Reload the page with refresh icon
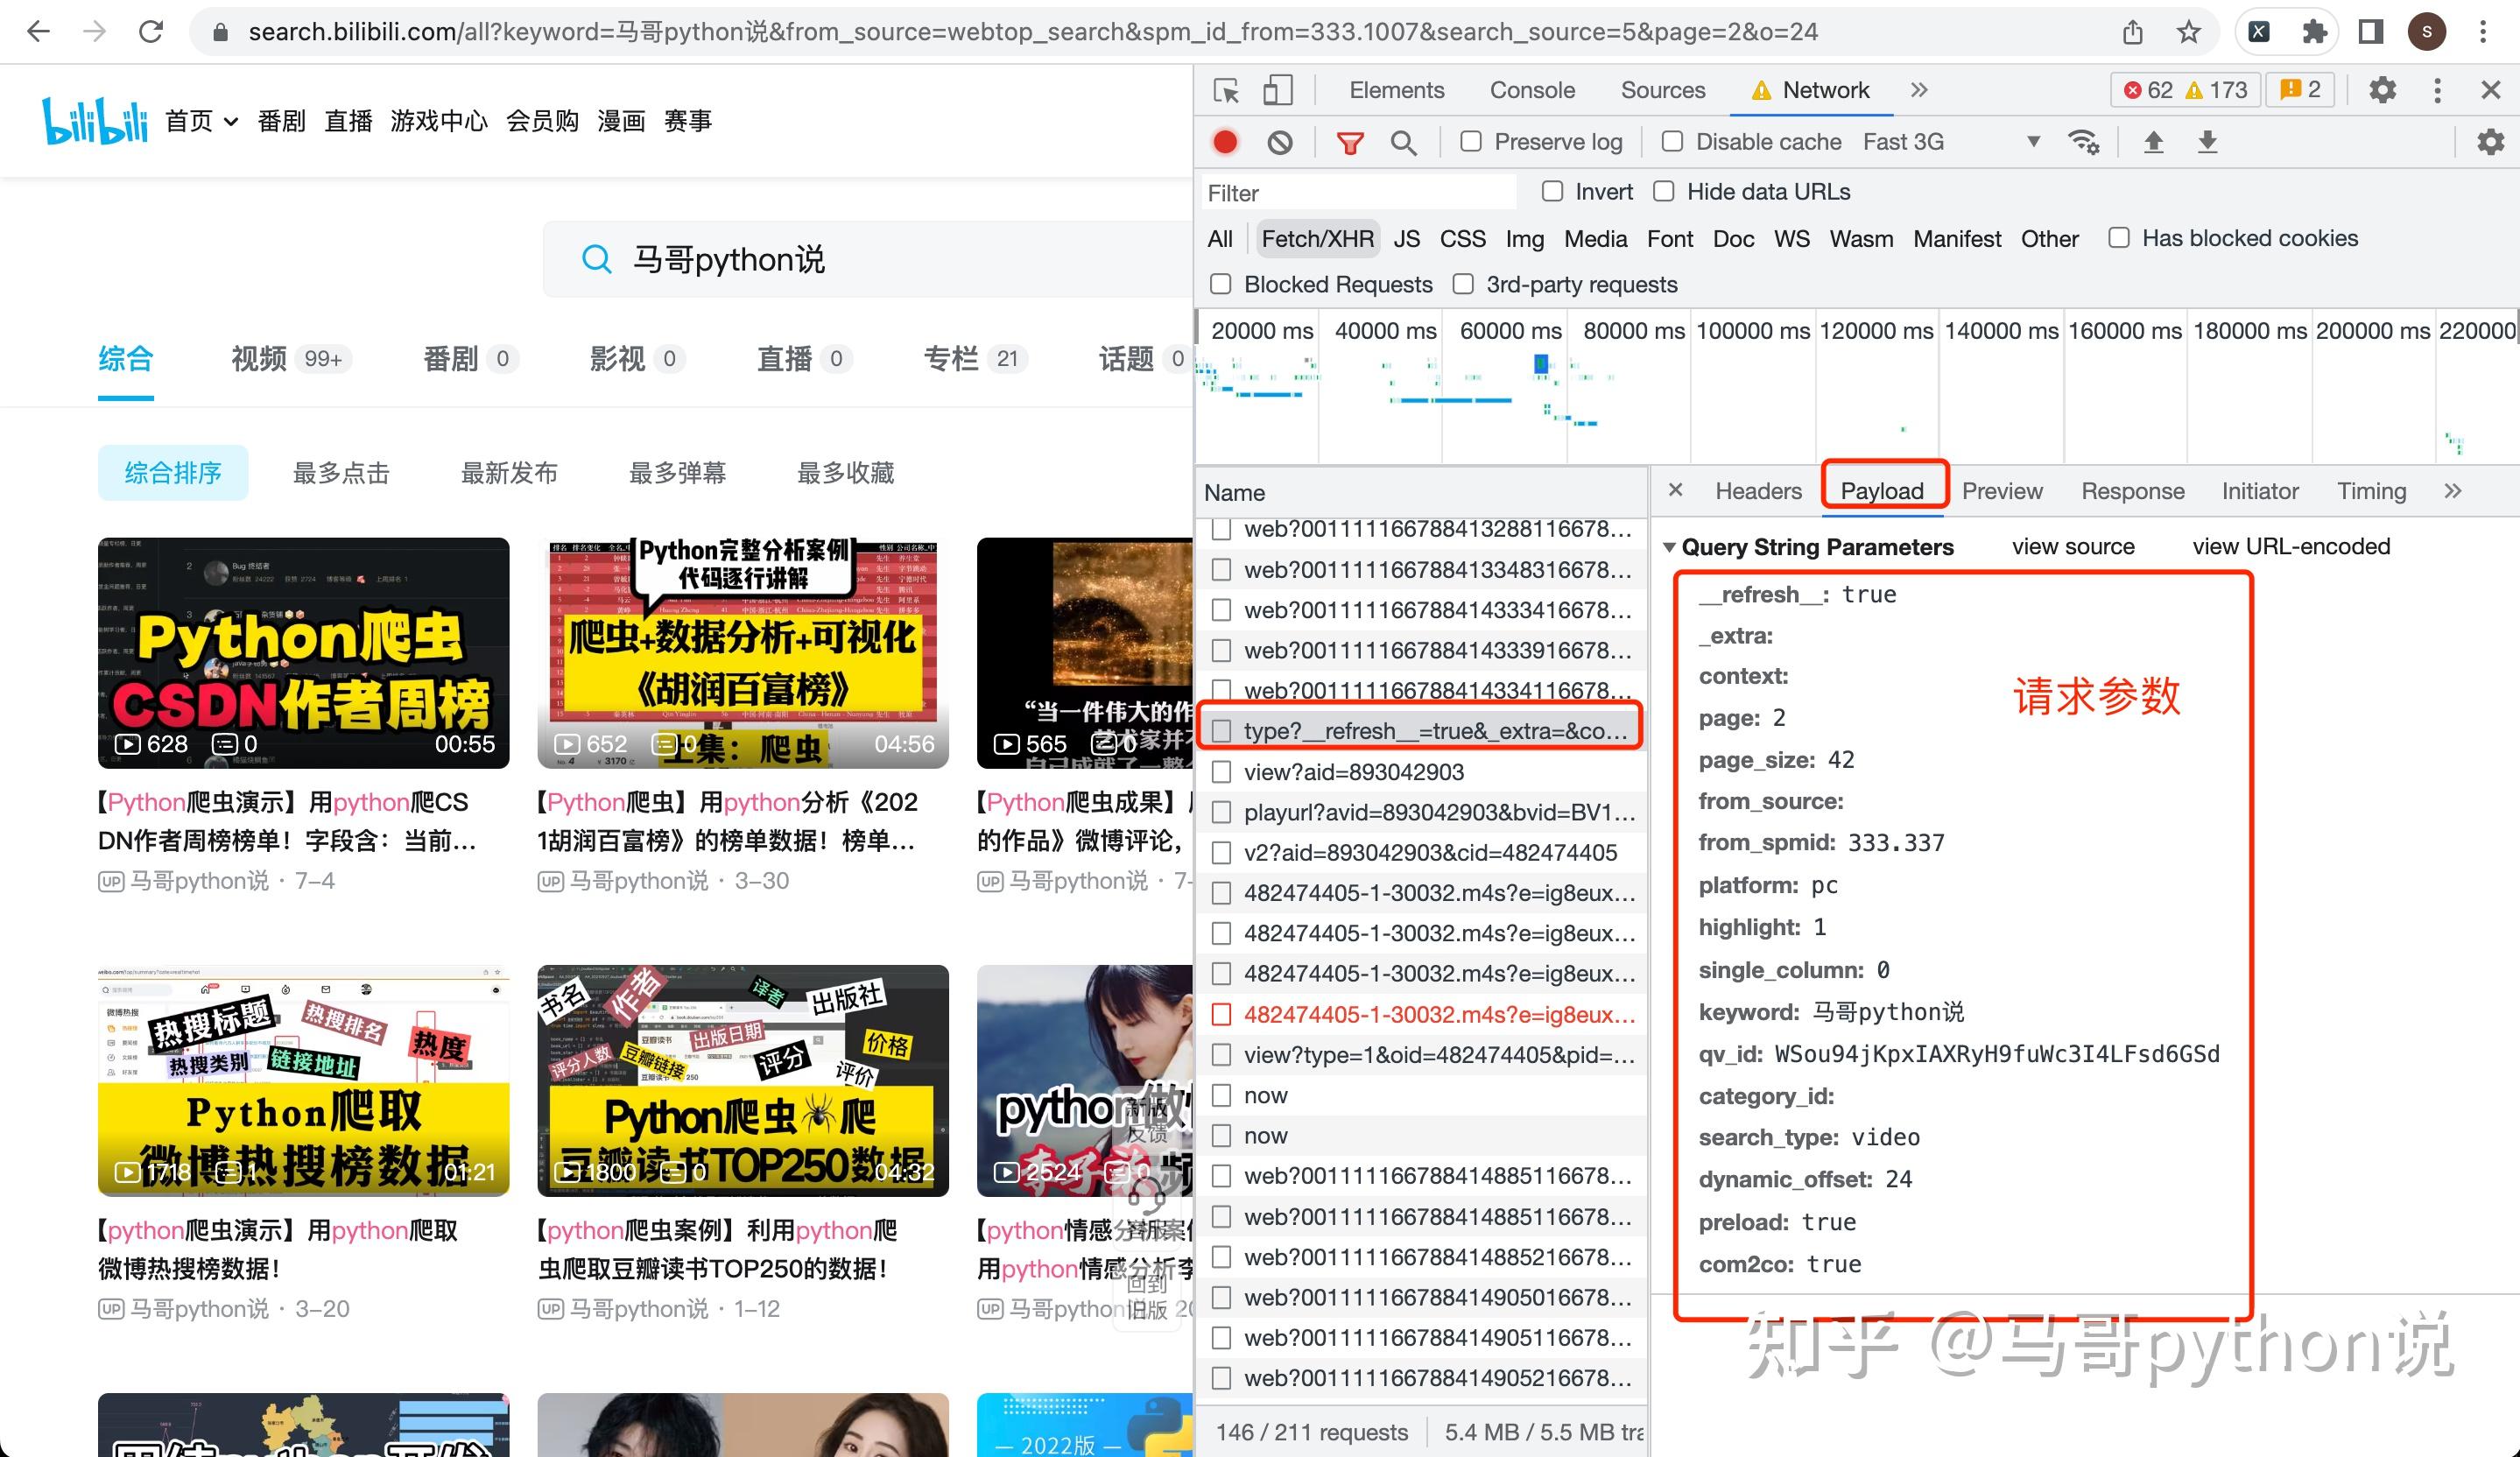 coord(151,32)
